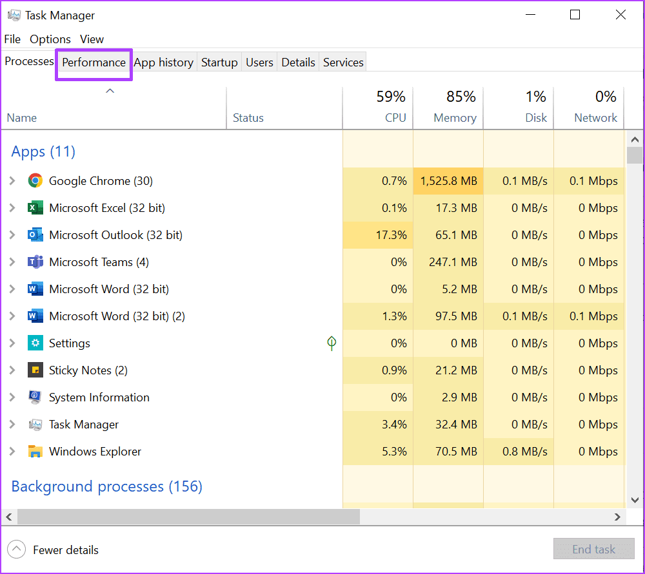Select the Processes tab

pos(29,61)
